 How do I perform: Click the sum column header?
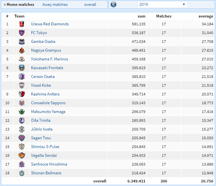(141, 16)
